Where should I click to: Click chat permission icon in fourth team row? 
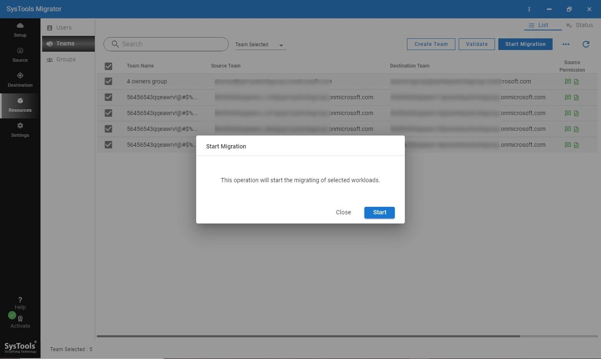(x=568, y=129)
